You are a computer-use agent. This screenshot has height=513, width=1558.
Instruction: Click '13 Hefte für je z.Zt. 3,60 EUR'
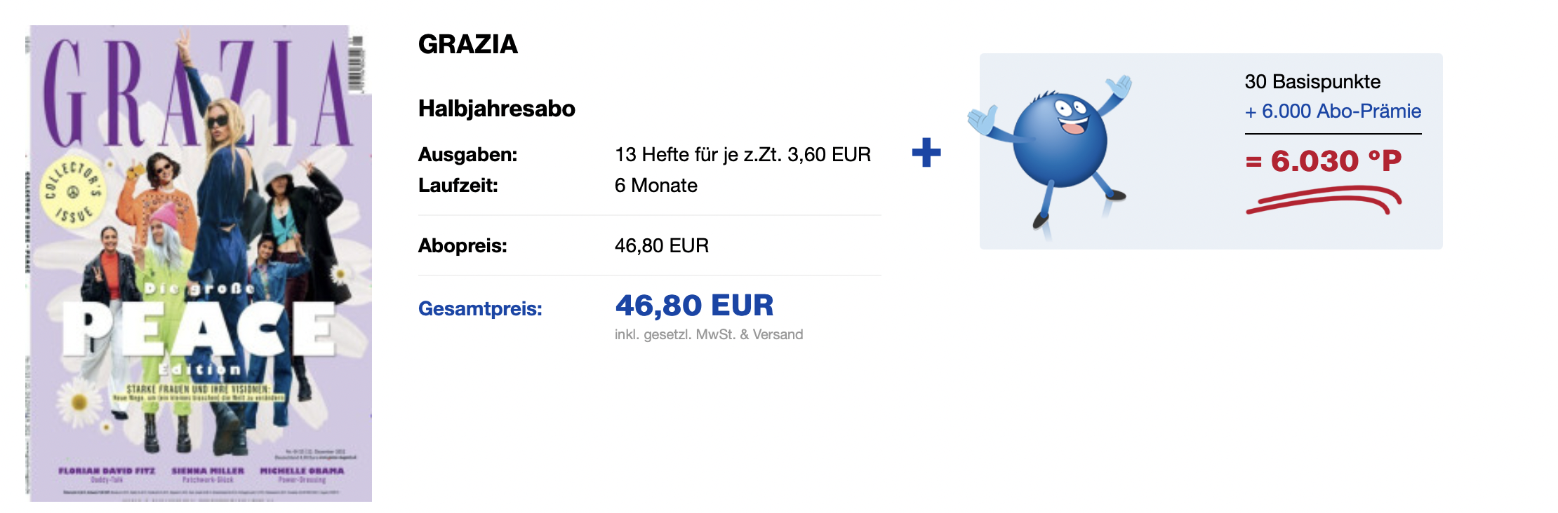click(743, 154)
